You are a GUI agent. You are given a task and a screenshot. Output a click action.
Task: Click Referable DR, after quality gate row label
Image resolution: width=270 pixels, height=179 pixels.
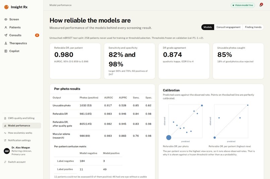click(x=62, y=124)
